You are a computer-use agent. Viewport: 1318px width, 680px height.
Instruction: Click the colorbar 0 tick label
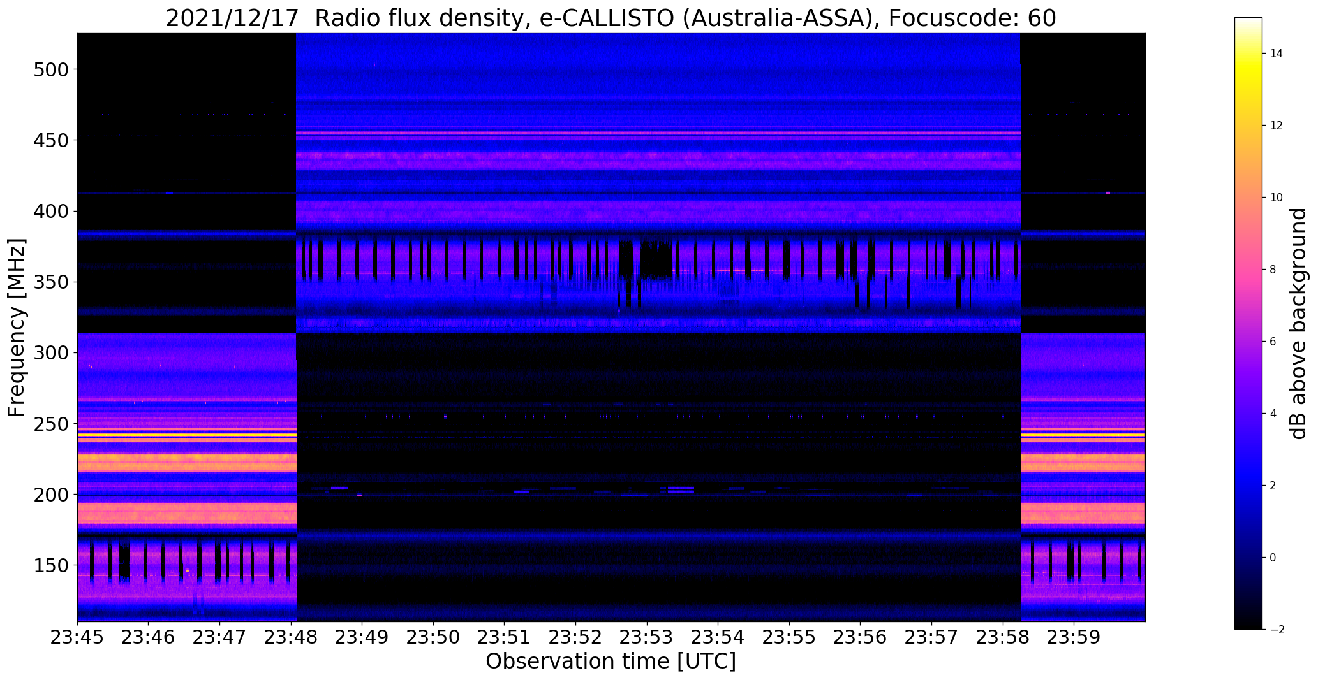pos(1273,558)
